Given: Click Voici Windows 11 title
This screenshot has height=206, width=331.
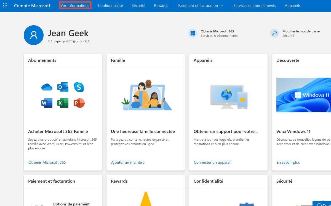Looking at the screenshot, I should pyautogui.click(x=293, y=131).
